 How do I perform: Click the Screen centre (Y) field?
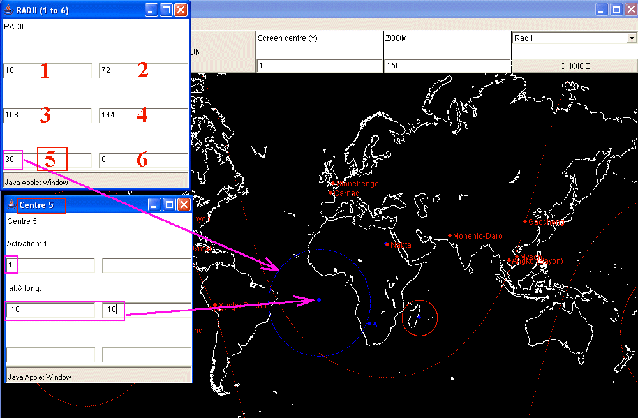pyautogui.click(x=320, y=66)
